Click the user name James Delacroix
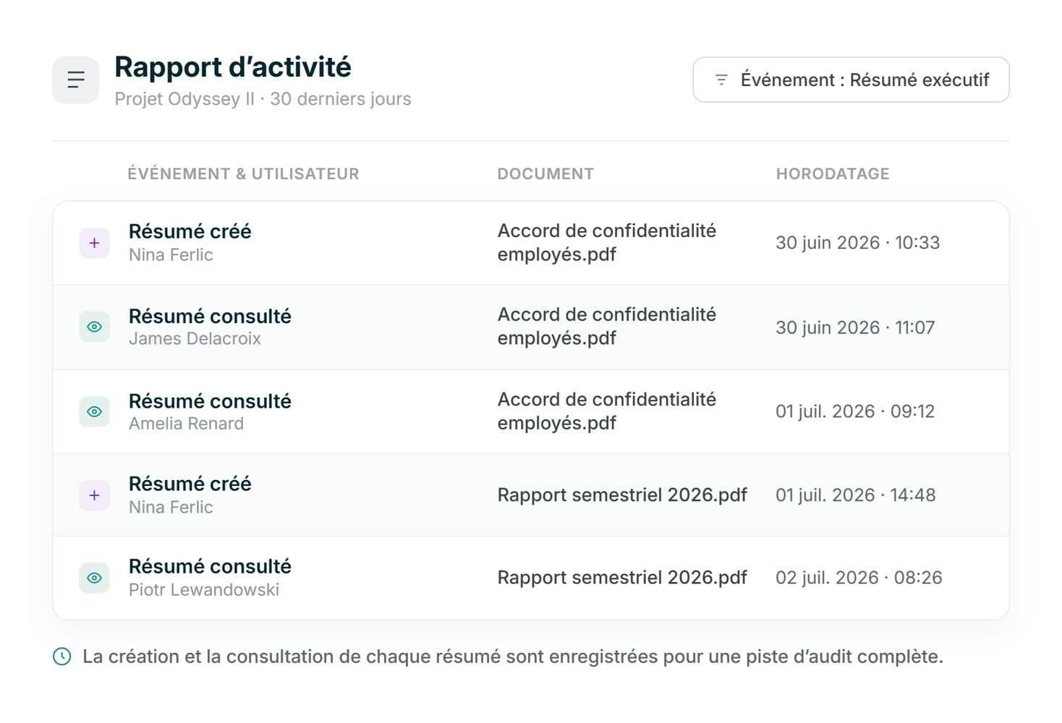The image size is (1062, 723). pos(195,339)
